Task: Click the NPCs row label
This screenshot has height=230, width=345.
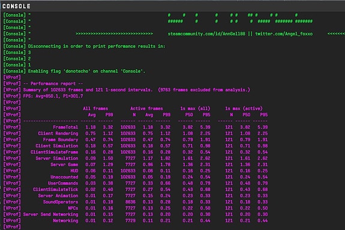Action: (73, 208)
